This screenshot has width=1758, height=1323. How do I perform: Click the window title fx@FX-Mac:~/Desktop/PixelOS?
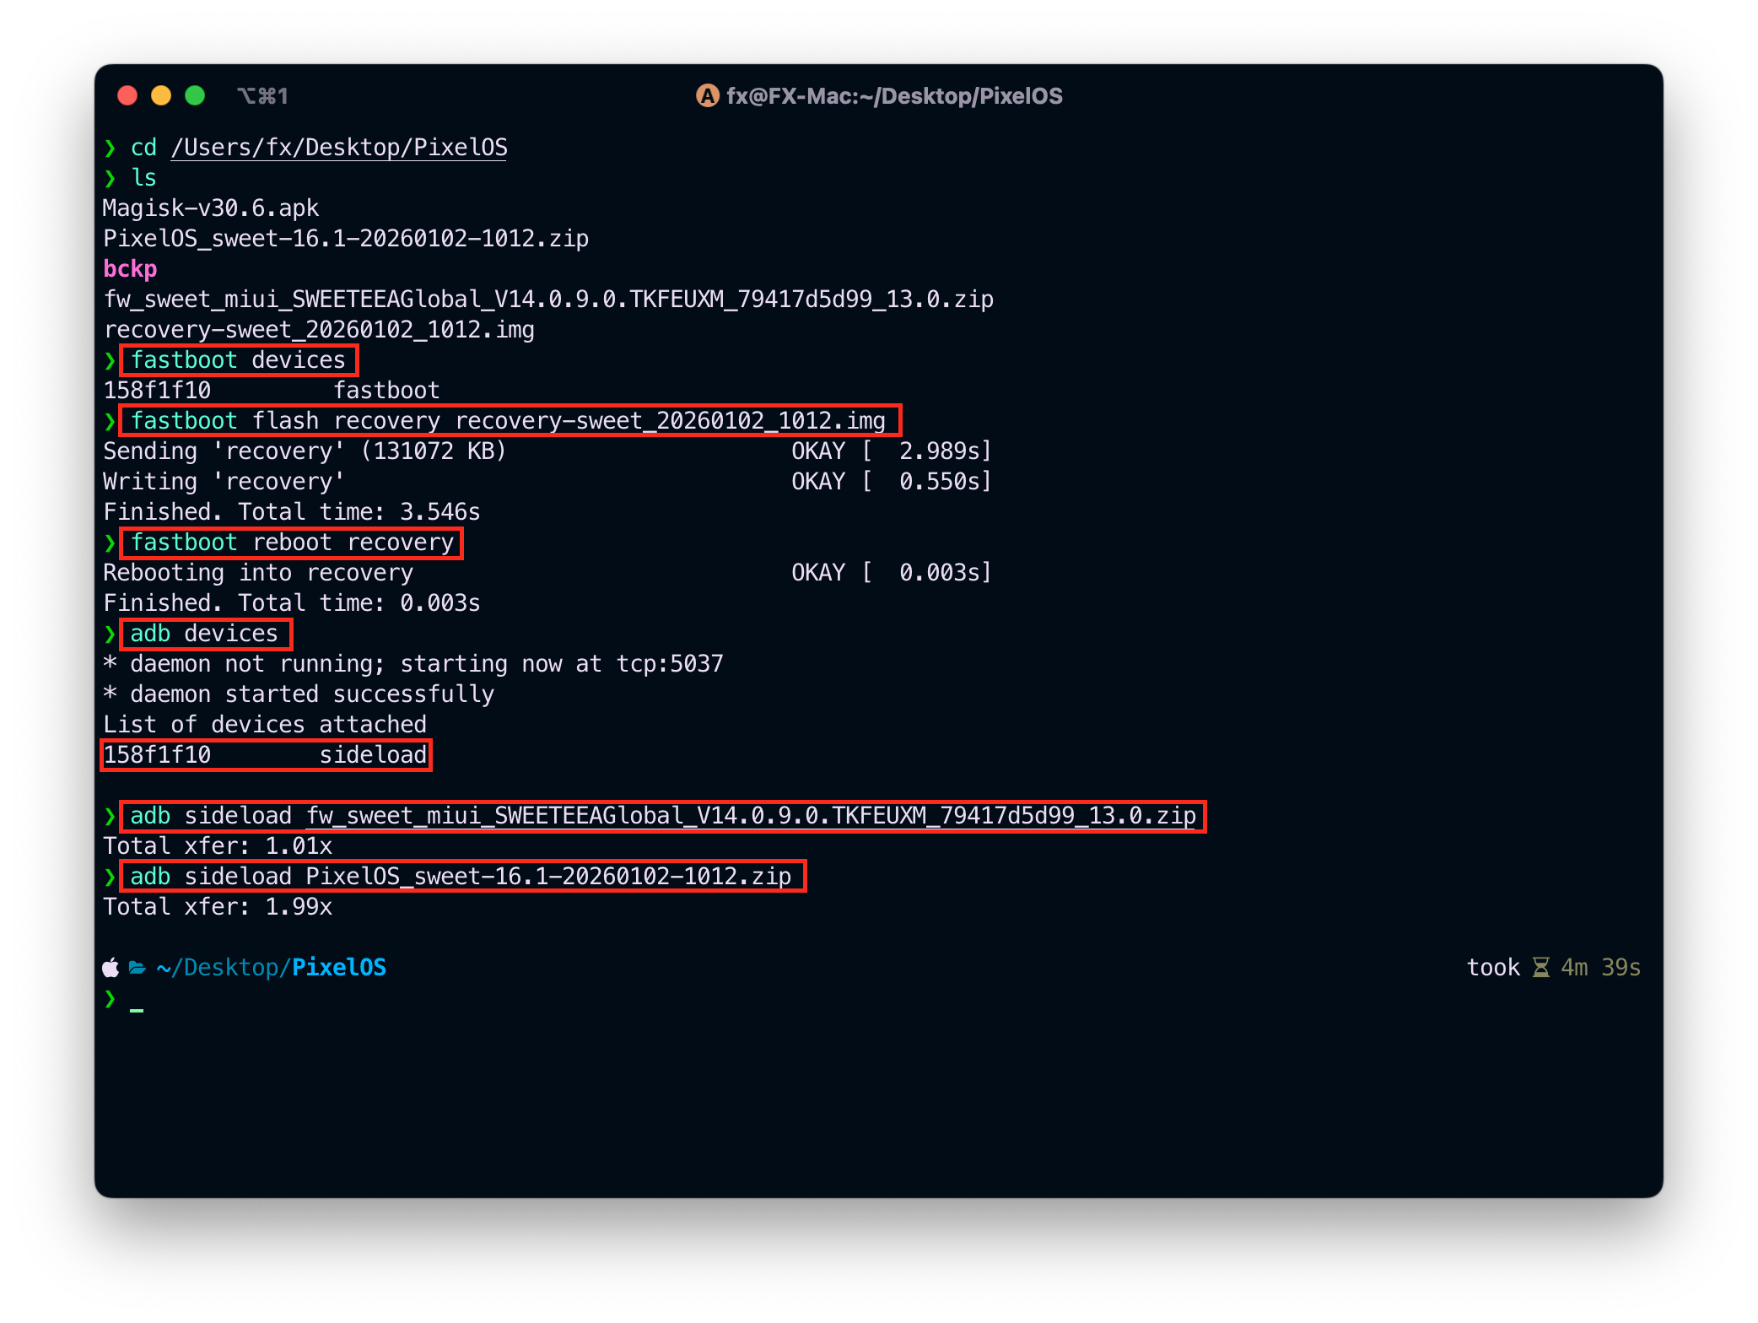[894, 96]
